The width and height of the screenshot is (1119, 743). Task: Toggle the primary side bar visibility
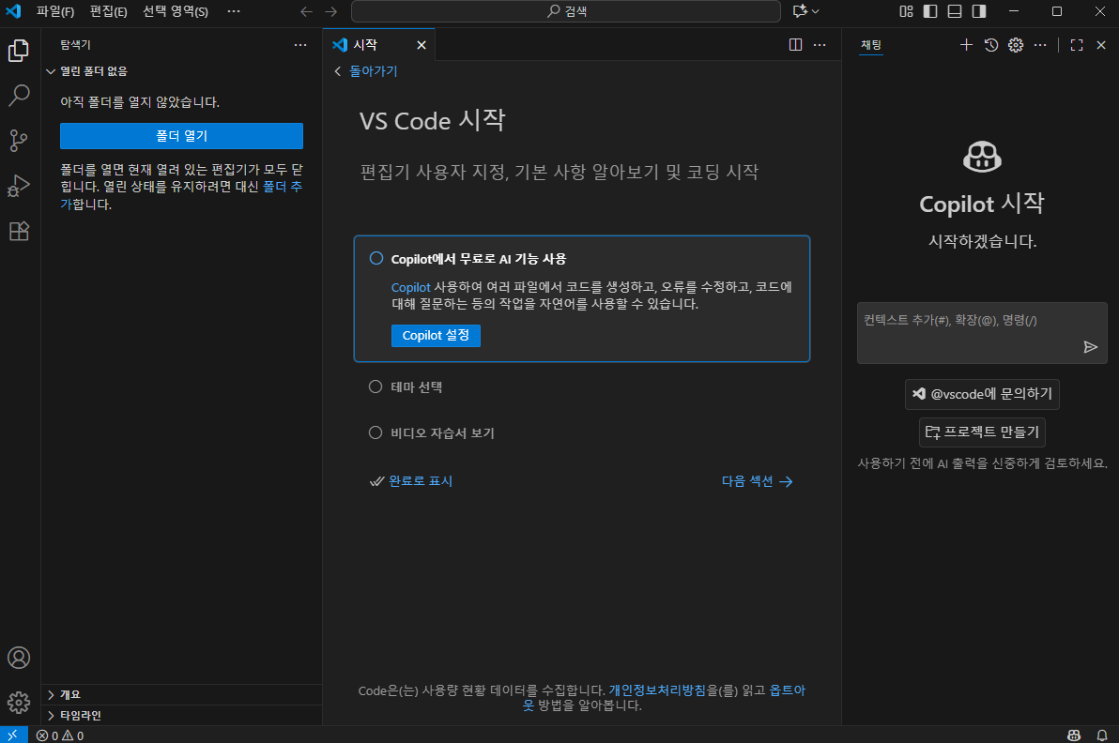click(x=930, y=11)
